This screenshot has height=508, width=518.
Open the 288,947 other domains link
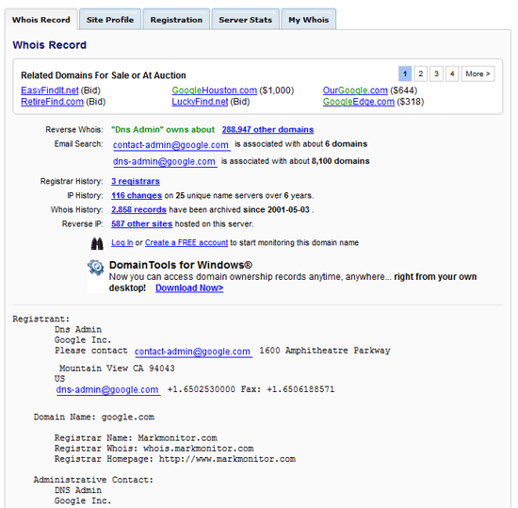[267, 129]
